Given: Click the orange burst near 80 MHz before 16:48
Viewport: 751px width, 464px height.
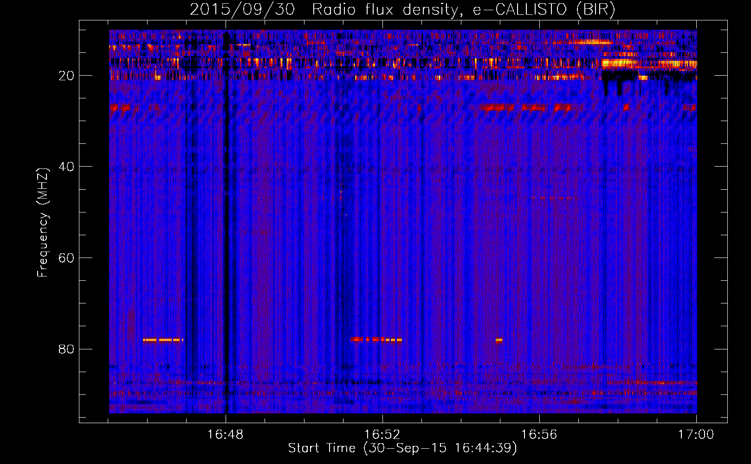Looking at the screenshot, I should (163, 340).
